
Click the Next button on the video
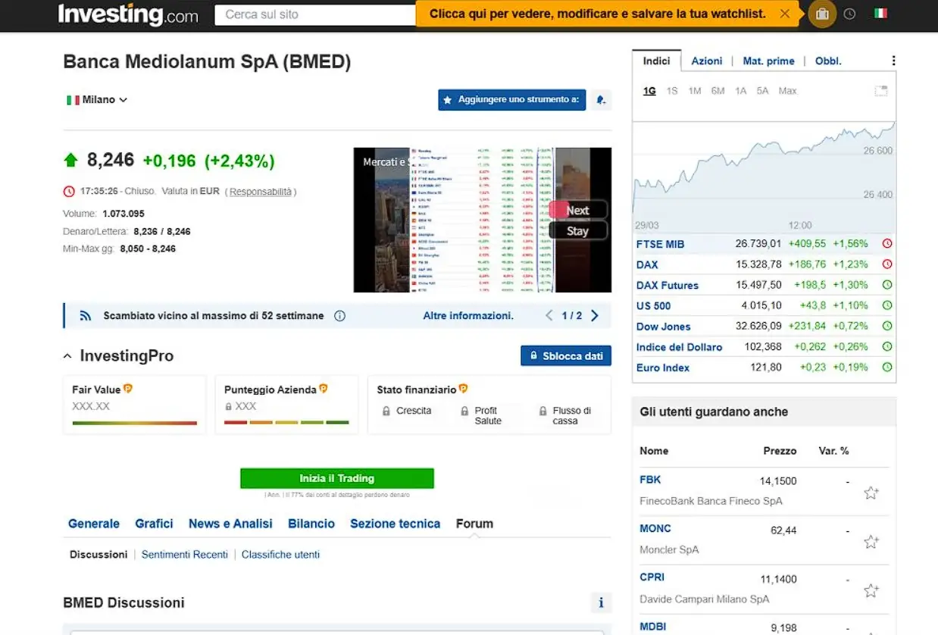[x=578, y=210]
